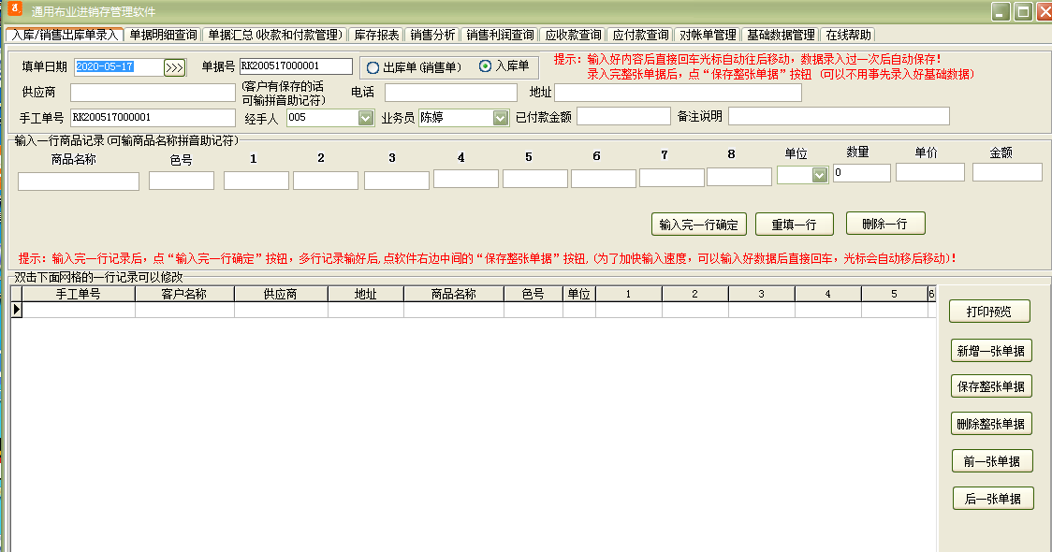Click the 金额 input field

coord(1007,172)
